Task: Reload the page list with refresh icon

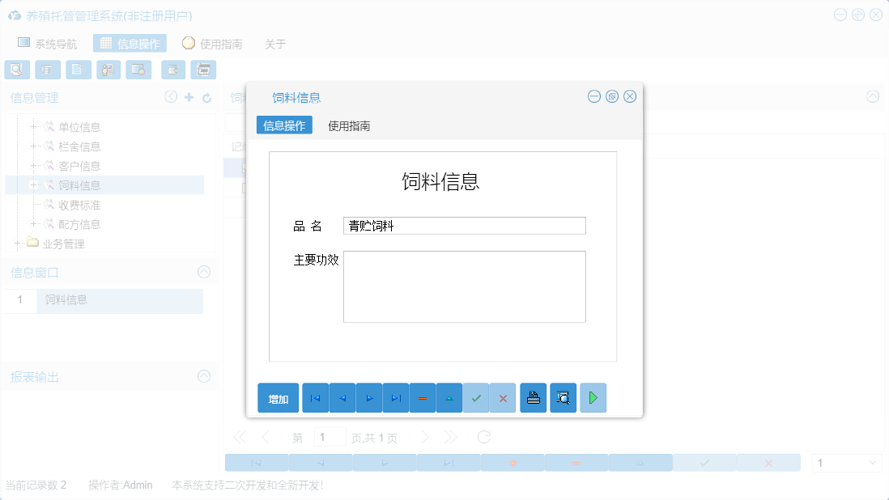Action: 483,437
